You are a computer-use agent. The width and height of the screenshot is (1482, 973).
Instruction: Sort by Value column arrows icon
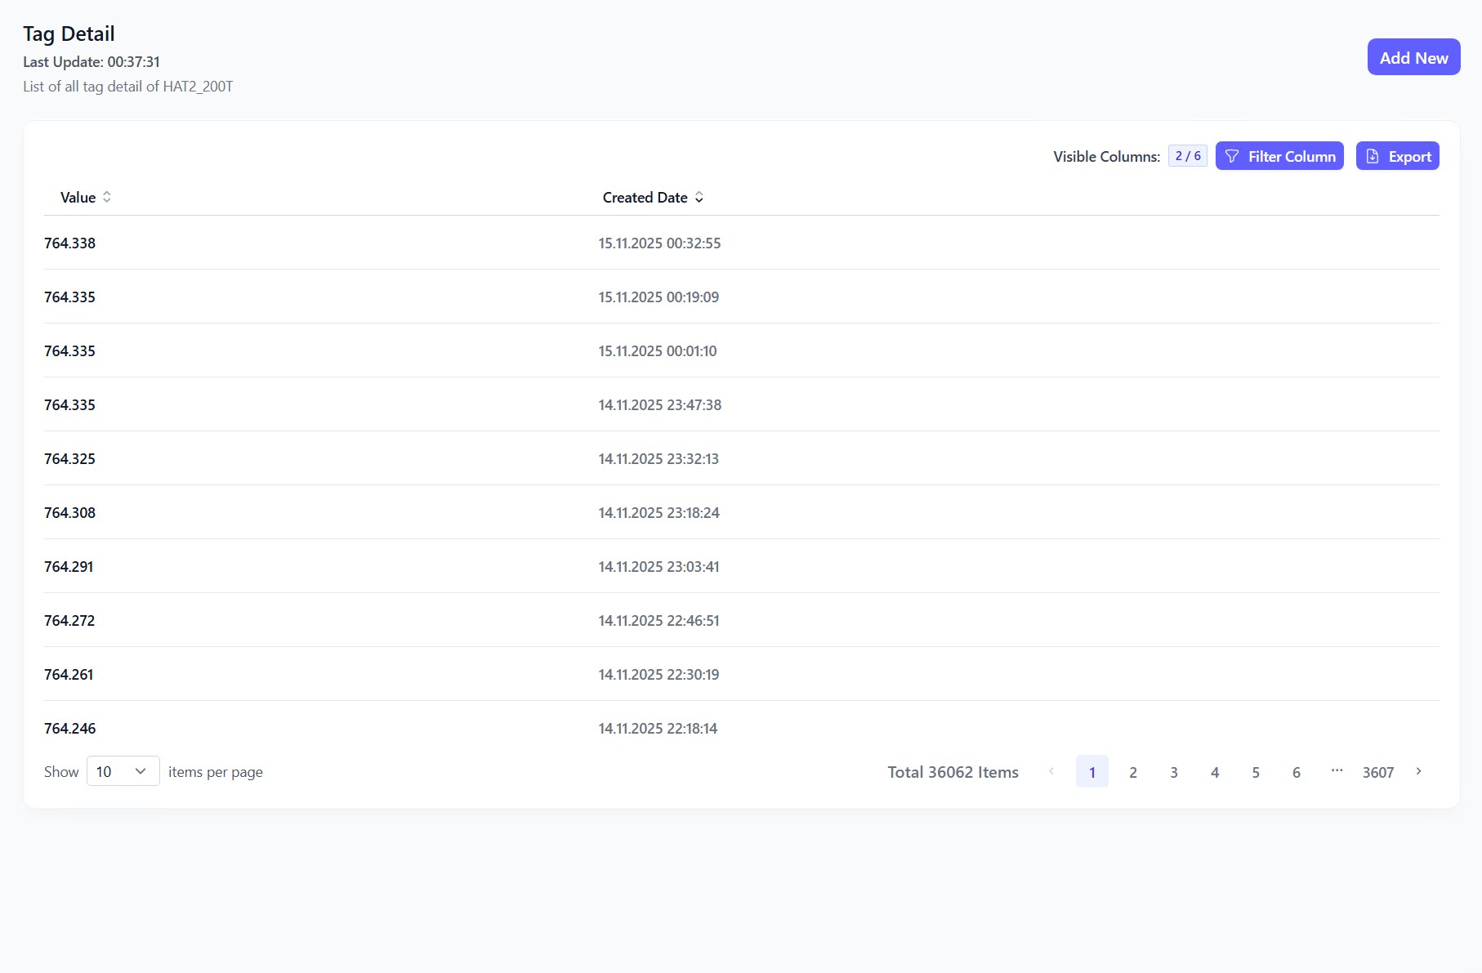(107, 197)
